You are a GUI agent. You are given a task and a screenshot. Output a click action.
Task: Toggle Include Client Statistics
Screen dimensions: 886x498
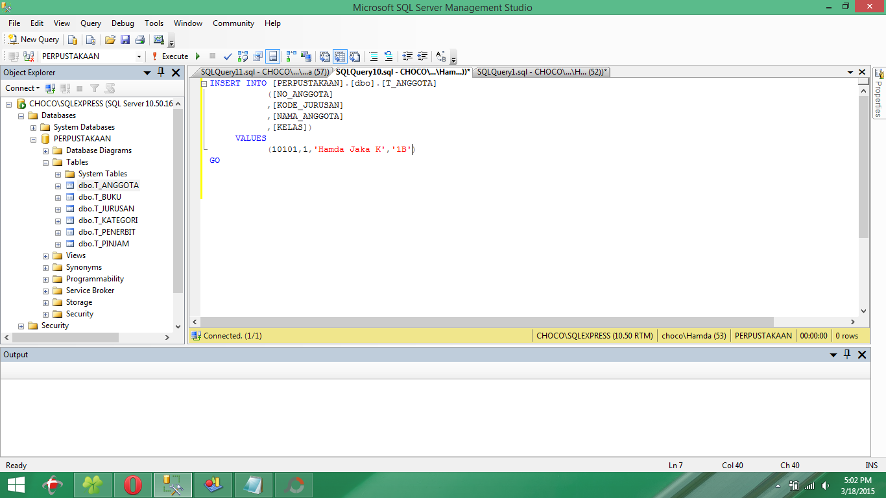coord(307,56)
